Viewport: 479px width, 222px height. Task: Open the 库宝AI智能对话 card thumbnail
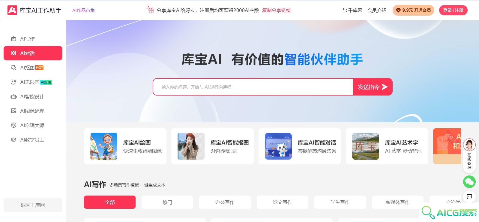pos(278,146)
